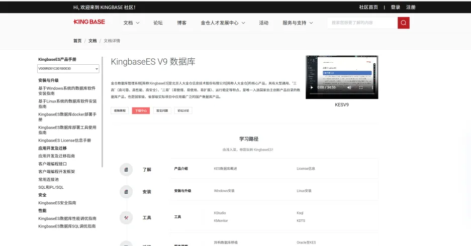Click the red search magnifier button
Screen dimensions: 471x246
click(404, 23)
